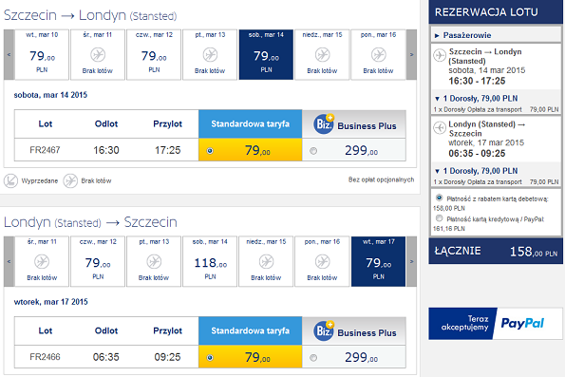Viewport: 565px width, 377px height.
Task: Select 79,00 standard fare for flight FR2466
Action: pos(210,358)
